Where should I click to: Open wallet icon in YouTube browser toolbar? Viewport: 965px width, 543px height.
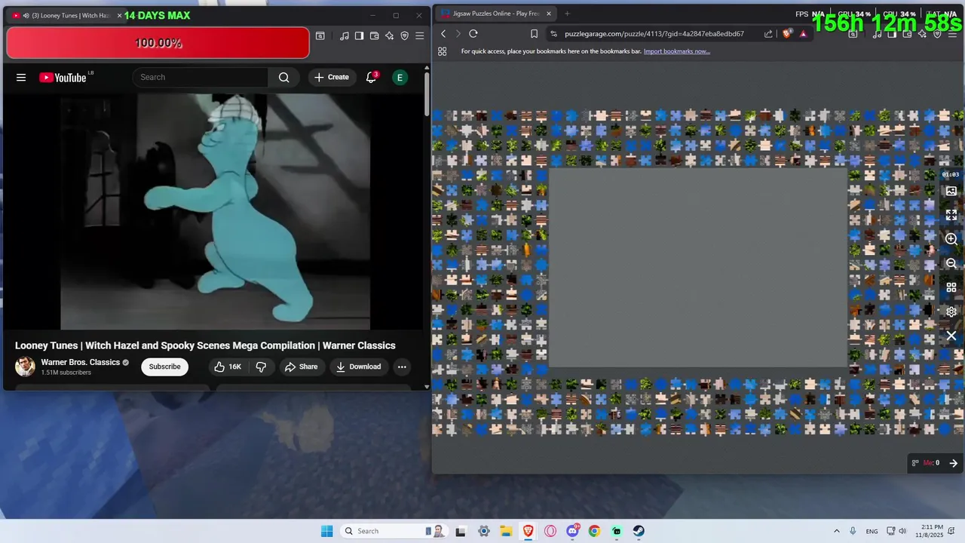point(375,35)
